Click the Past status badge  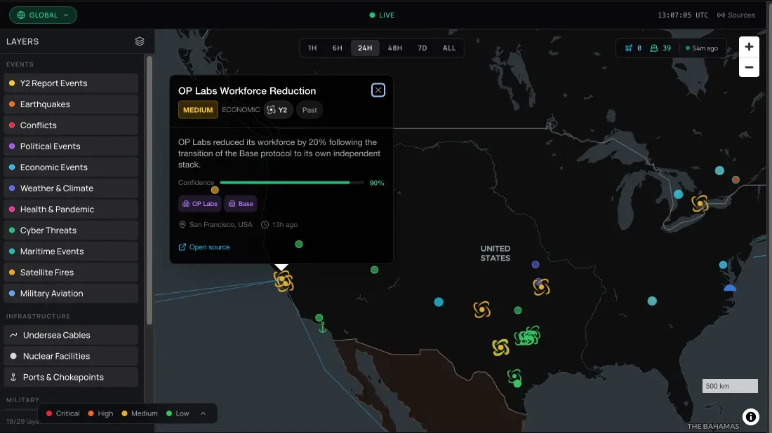(310, 109)
